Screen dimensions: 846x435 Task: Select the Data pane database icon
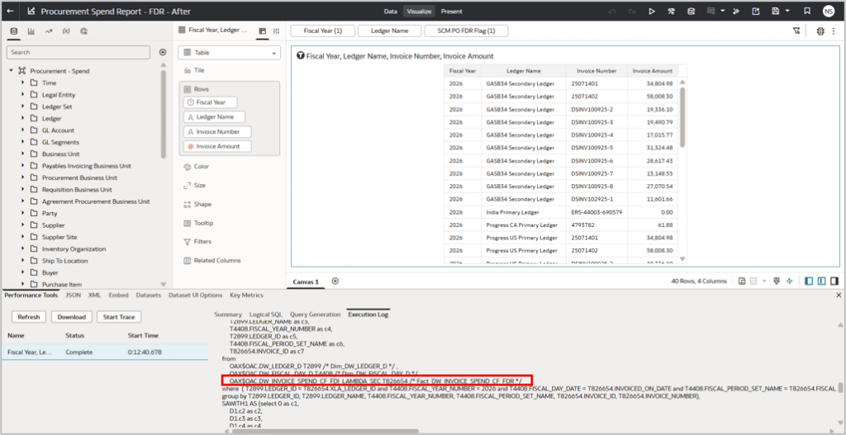(14, 31)
